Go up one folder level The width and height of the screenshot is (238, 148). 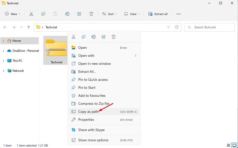(29, 27)
